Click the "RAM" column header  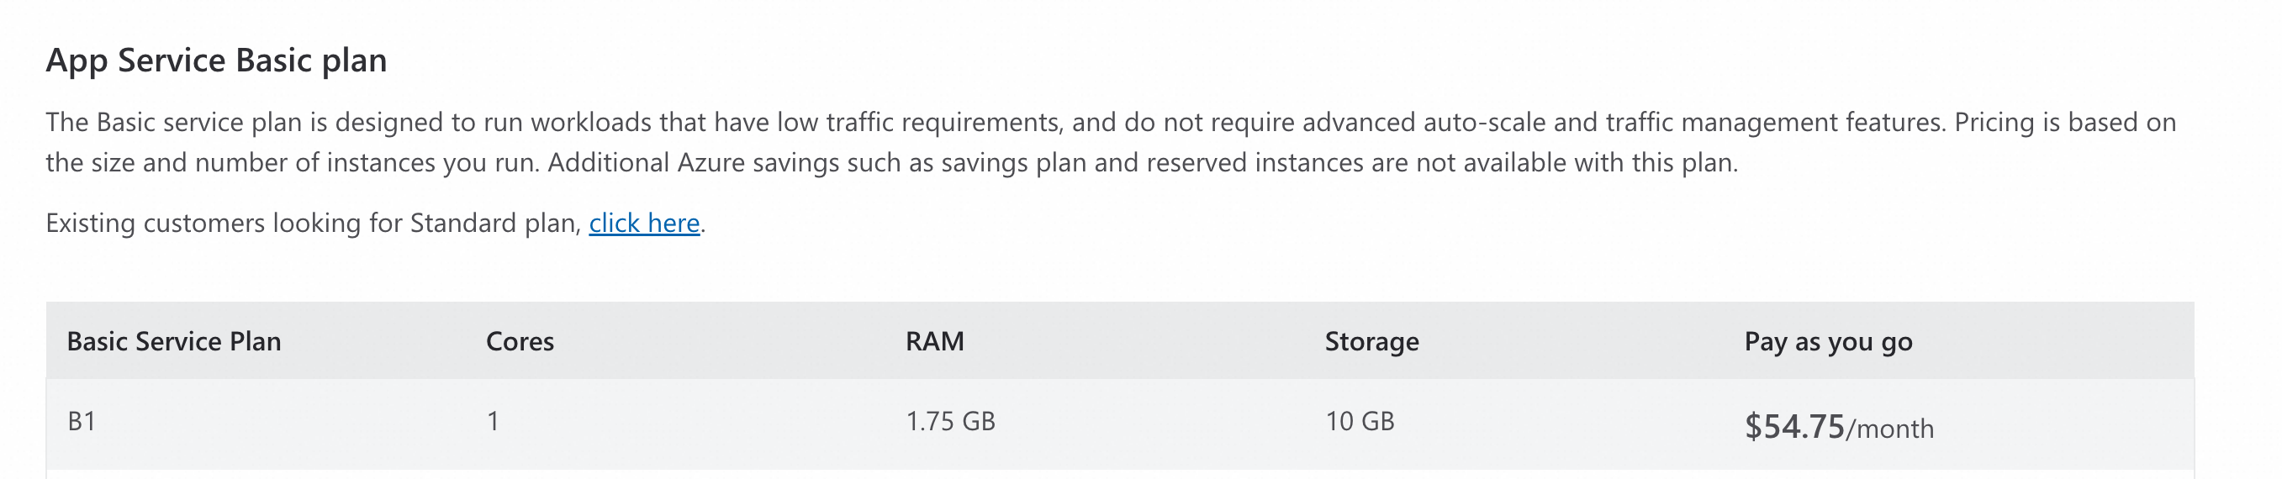(x=935, y=342)
